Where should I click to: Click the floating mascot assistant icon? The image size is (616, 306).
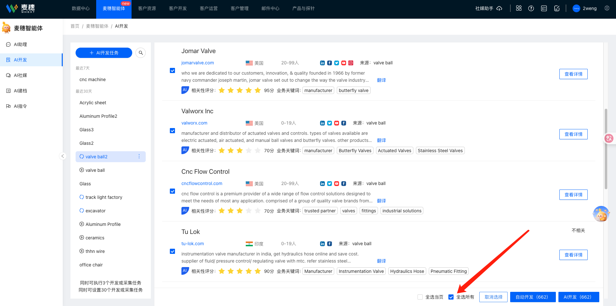pos(601,214)
